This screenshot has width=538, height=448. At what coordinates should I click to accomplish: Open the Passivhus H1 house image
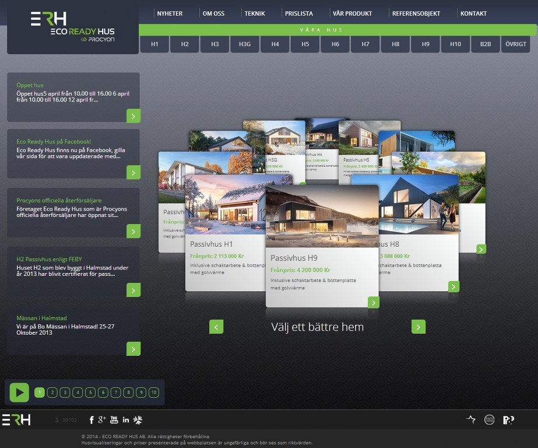click(226, 205)
